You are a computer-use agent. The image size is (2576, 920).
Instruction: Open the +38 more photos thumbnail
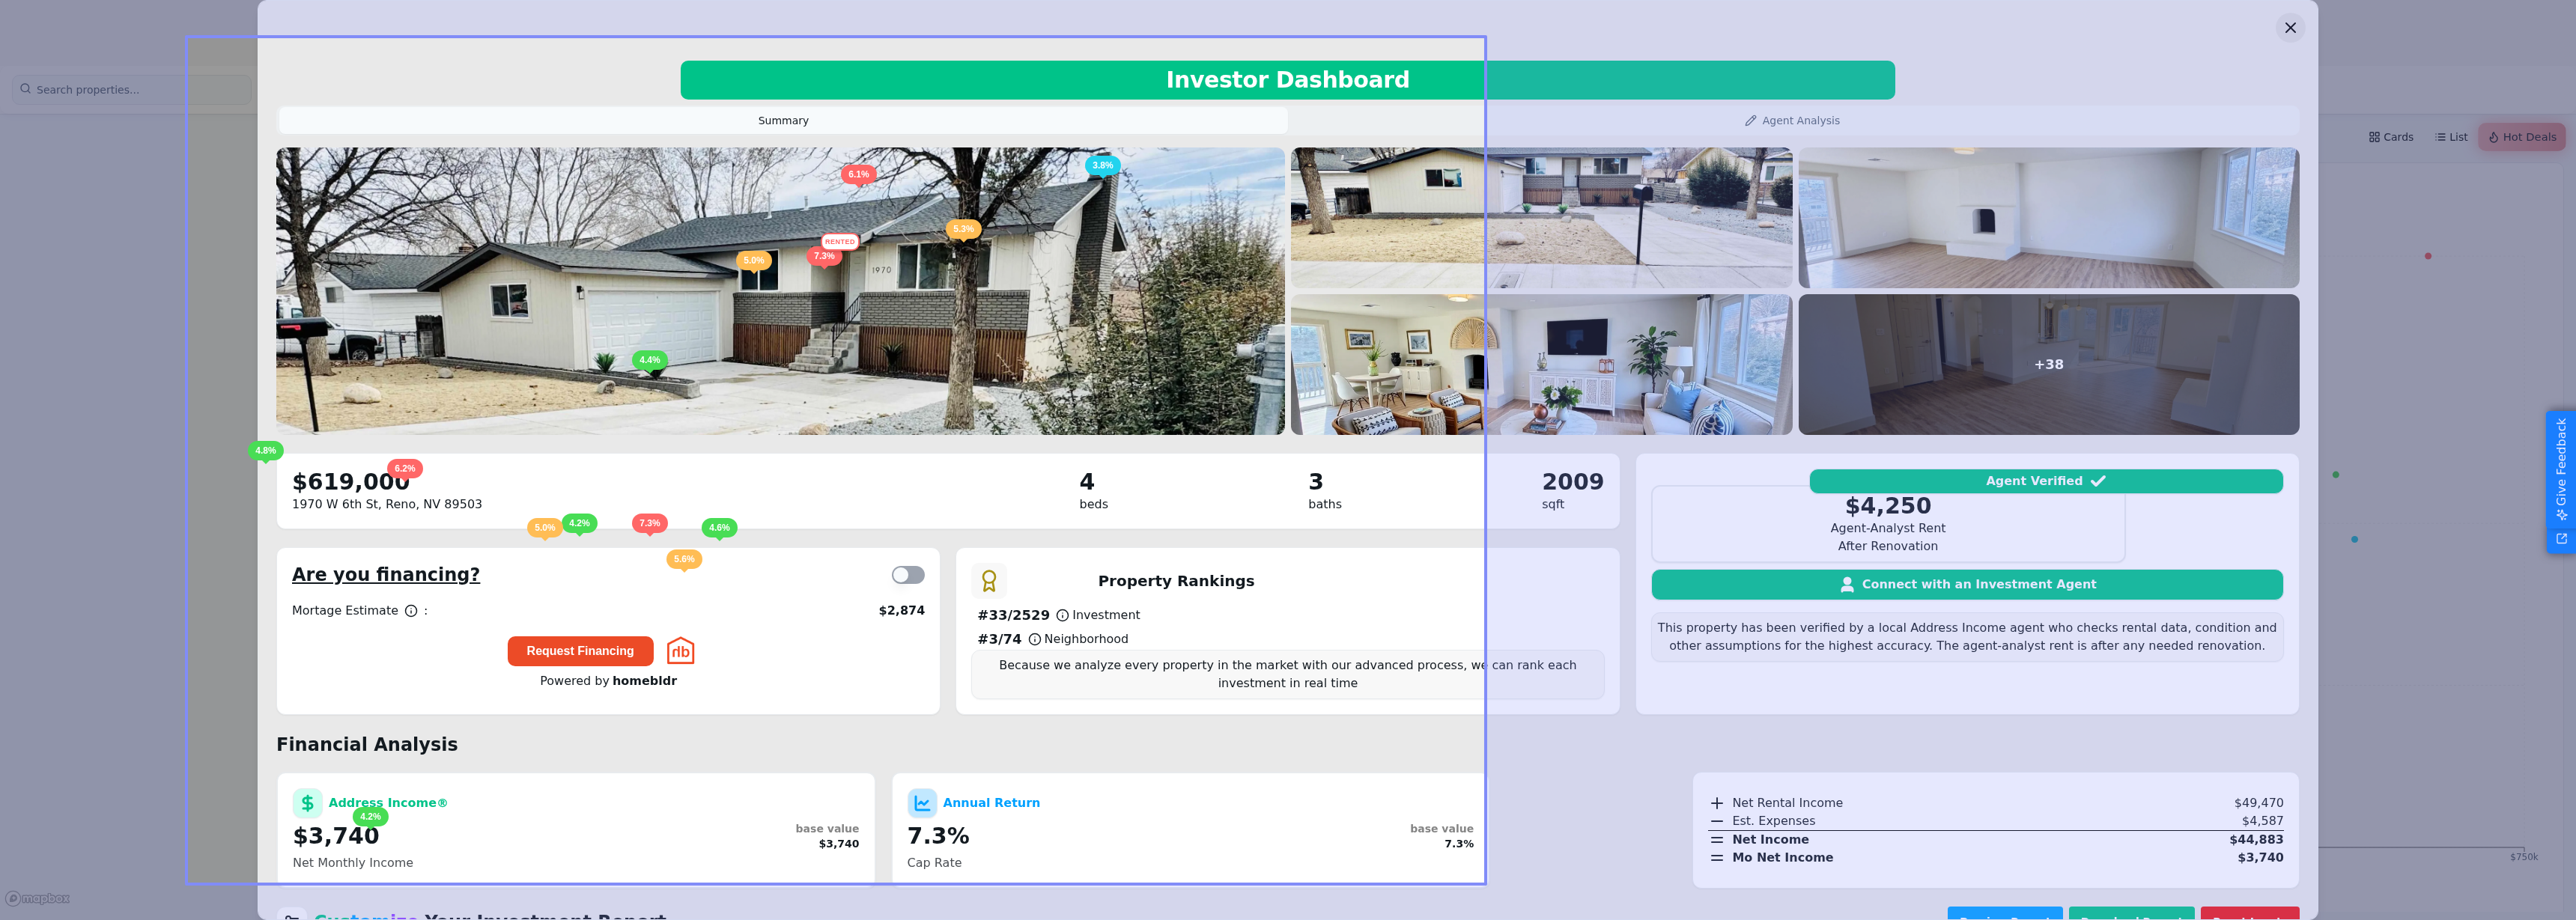pyautogui.click(x=2048, y=365)
